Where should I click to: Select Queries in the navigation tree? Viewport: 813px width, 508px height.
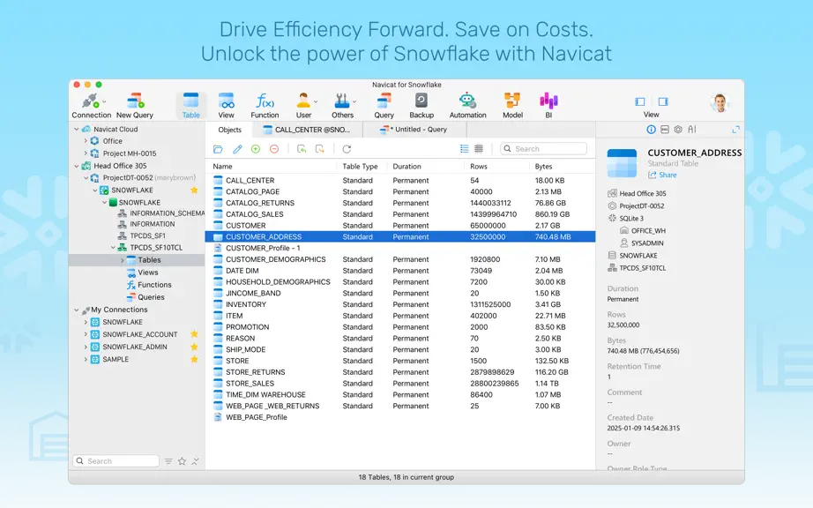point(151,297)
